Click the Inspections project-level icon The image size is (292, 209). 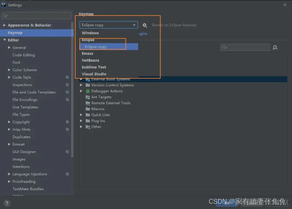point(67,85)
